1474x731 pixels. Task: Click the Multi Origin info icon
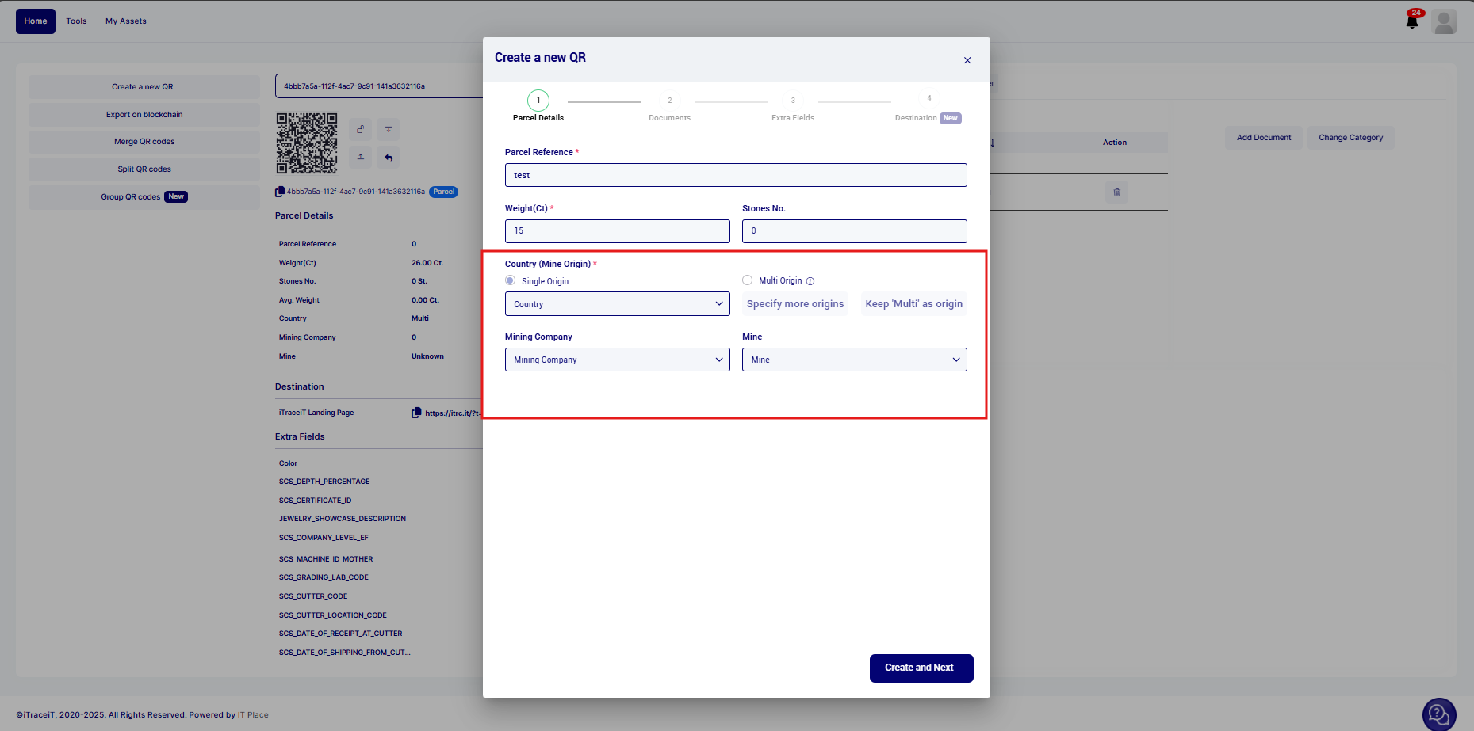pos(810,281)
